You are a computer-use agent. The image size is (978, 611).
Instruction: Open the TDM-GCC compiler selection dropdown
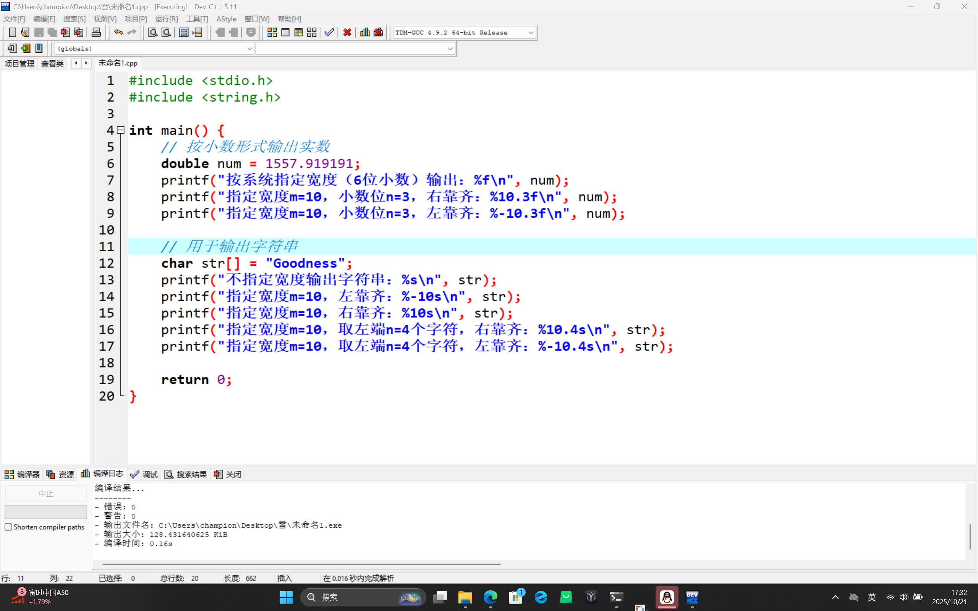click(x=531, y=32)
